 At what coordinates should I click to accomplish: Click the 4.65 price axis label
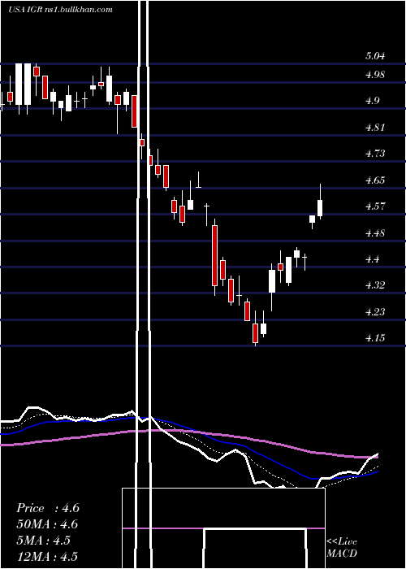(375, 180)
